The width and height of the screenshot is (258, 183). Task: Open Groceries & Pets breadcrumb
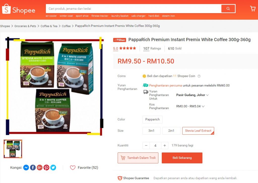(25, 26)
